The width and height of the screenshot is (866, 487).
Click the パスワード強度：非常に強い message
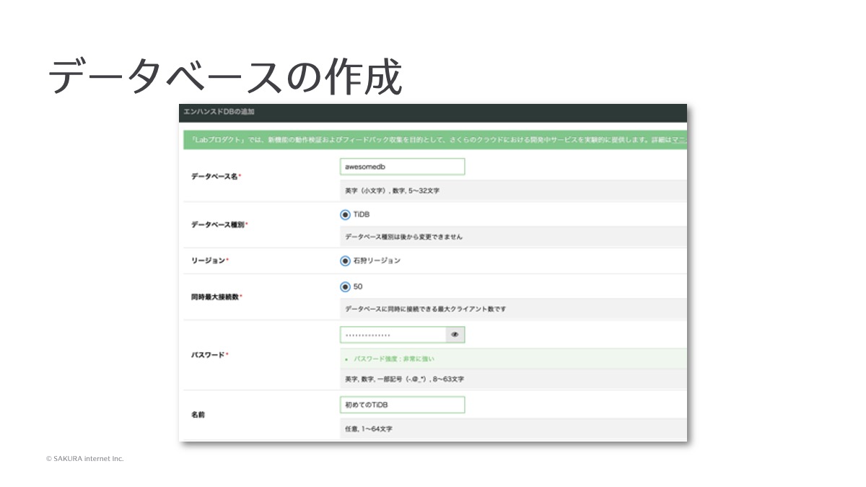click(x=394, y=359)
